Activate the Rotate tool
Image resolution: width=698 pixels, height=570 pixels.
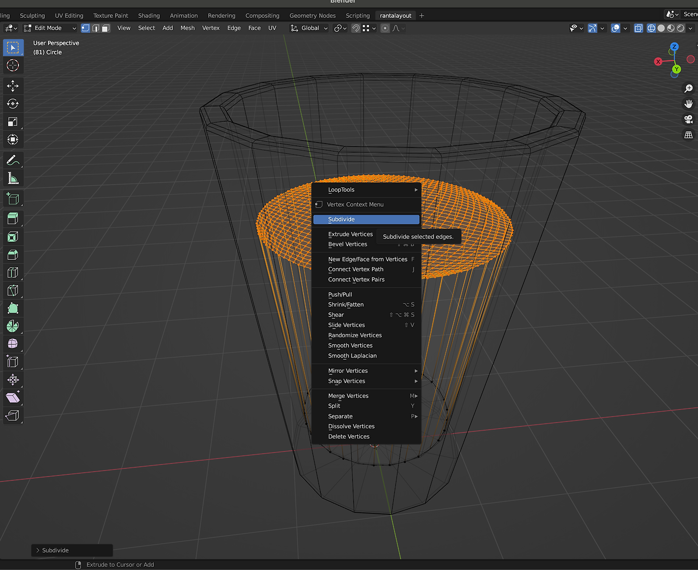pyautogui.click(x=13, y=104)
